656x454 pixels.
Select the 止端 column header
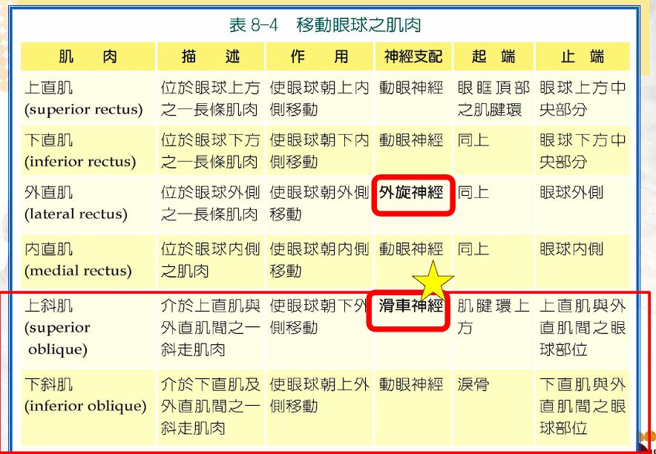tap(583, 56)
